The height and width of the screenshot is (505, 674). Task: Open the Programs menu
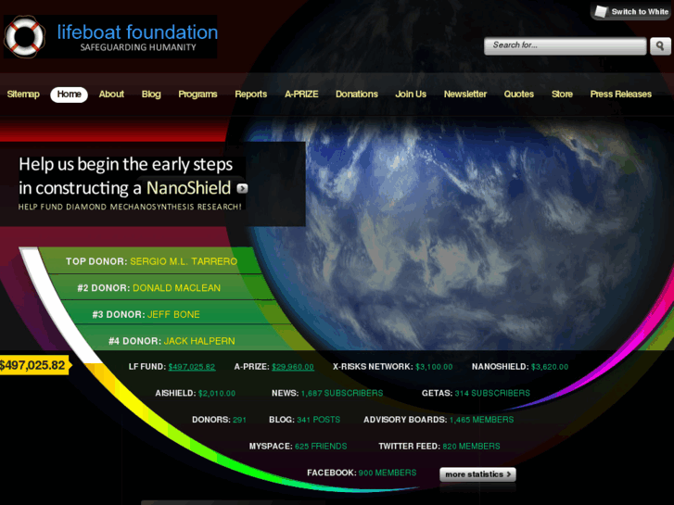[197, 95]
